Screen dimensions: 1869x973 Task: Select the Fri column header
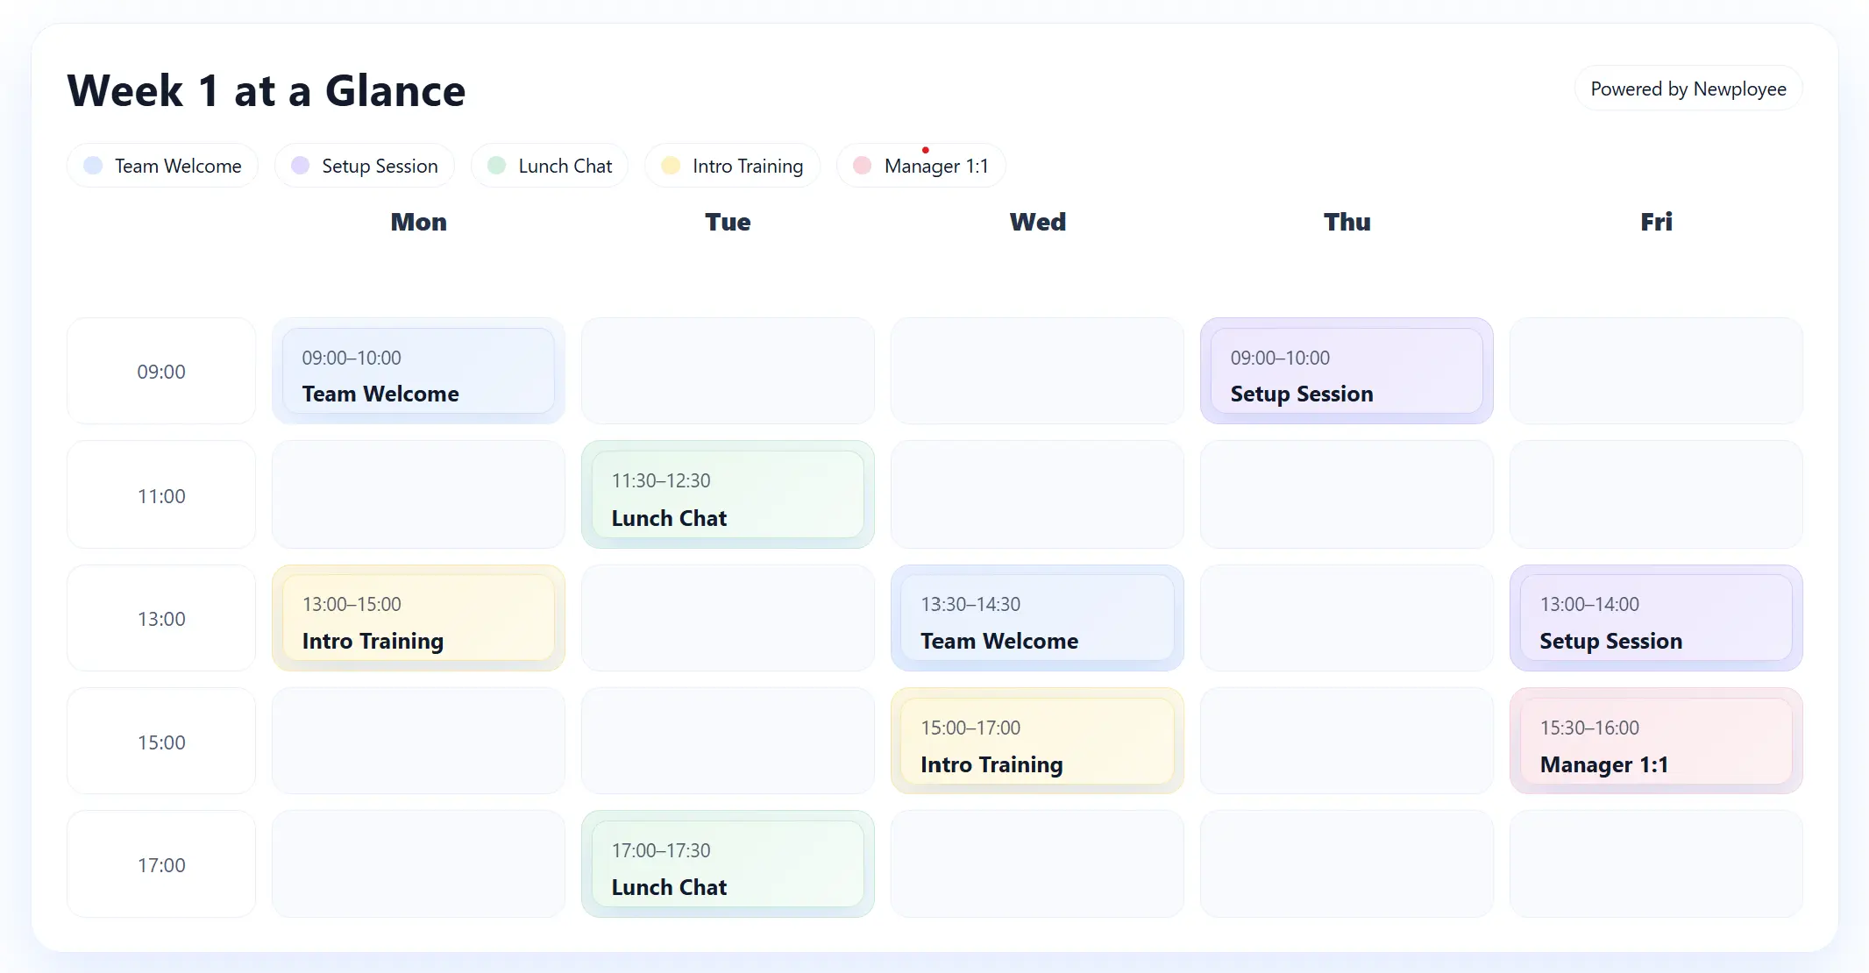1656,222
